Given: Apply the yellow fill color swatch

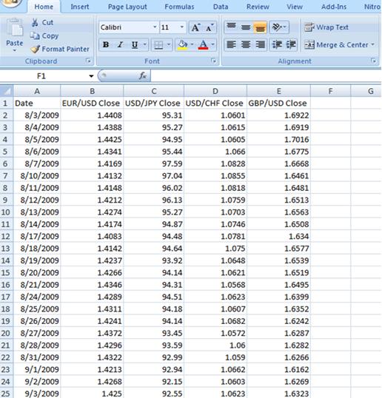Looking at the screenshot, I should (182, 45).
